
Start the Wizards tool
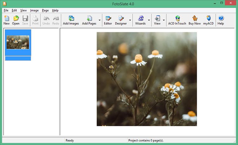tap(140, 20)
